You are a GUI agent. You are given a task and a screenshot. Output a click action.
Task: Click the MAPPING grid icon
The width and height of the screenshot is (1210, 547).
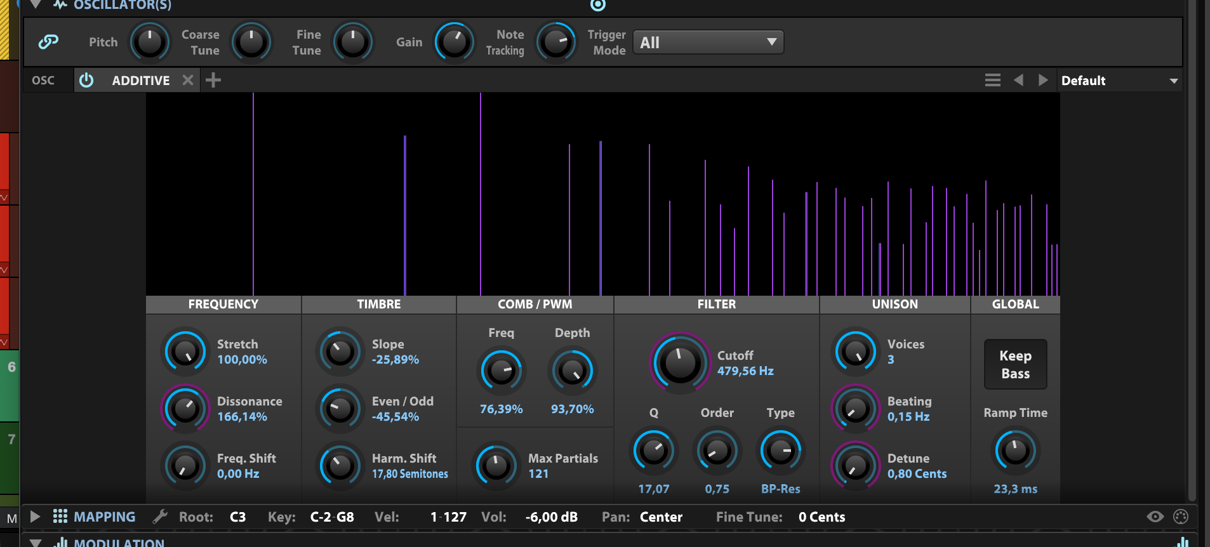(60, 517)
